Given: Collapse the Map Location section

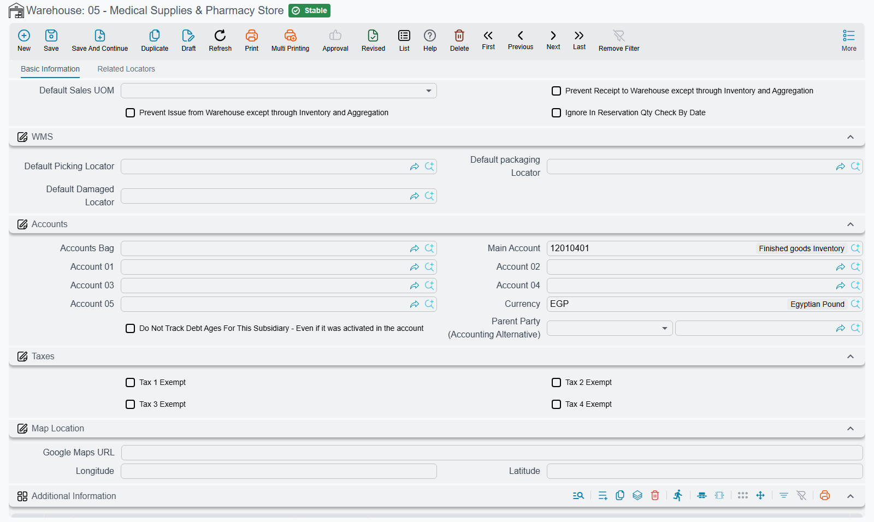Looking at the screenshot, I should coord(851,429).
